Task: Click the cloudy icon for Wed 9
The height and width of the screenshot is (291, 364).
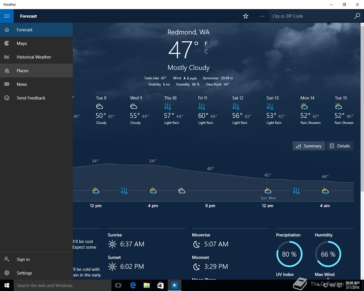Action: pos(134,107)
